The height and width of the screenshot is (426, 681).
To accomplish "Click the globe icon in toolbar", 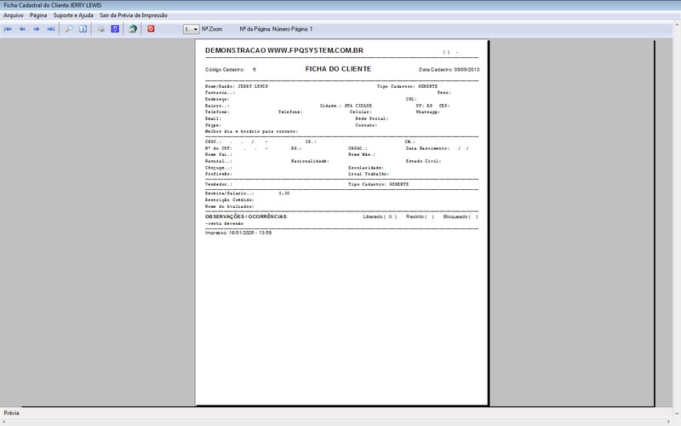I will [133, 29].
